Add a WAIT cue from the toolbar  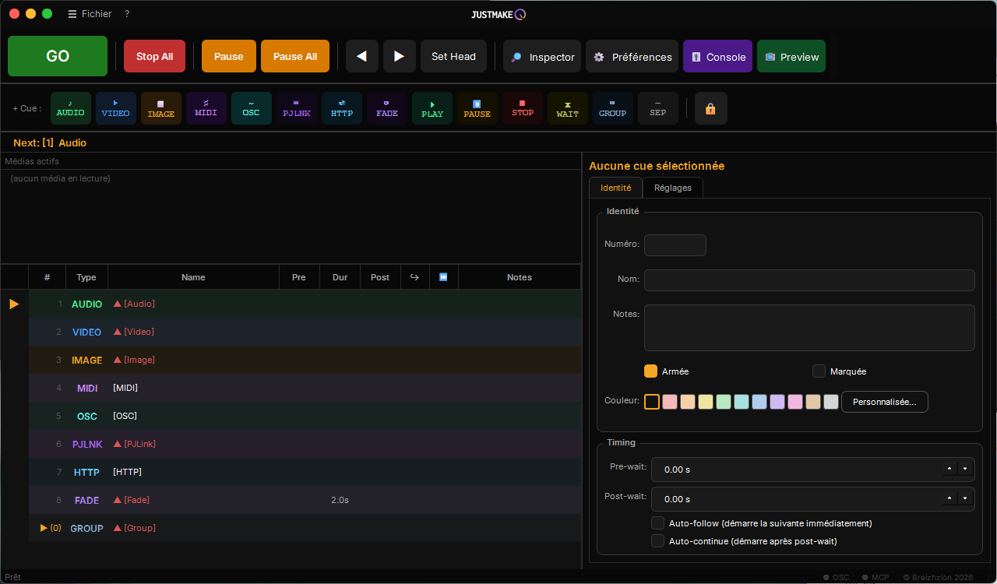click(568, 108)
